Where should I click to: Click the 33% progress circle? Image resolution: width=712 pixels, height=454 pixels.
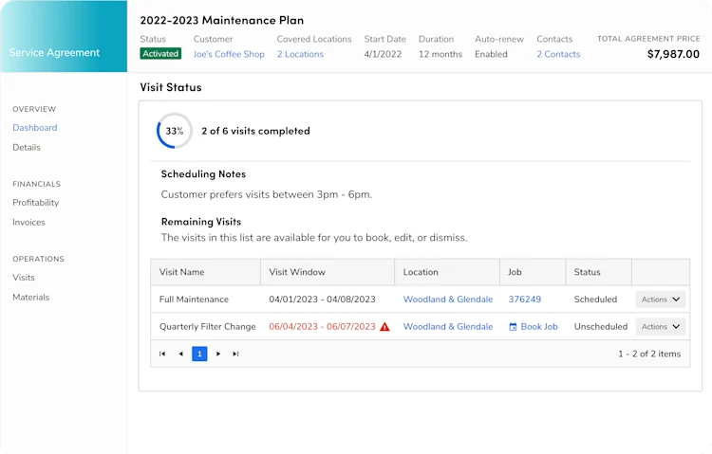pyautogui.click(x=175, y=131)
